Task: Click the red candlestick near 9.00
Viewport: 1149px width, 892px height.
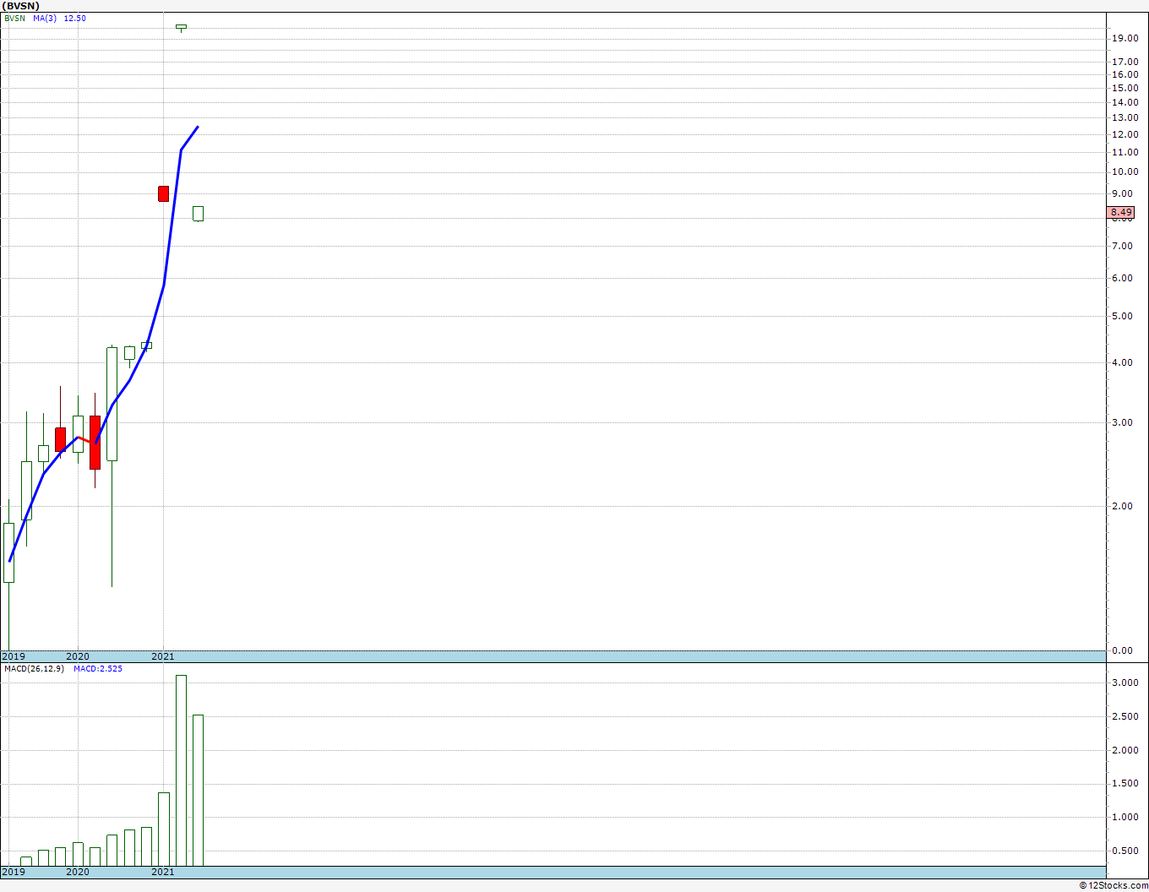Action: point(164,193)
